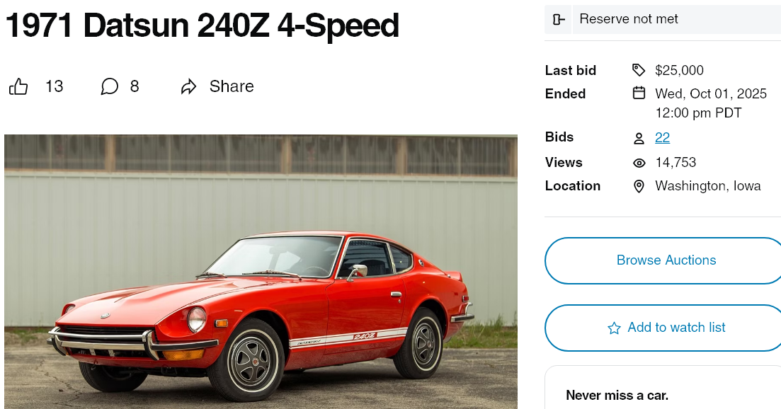781x409 pixels.
Task: Click the comment count 8
Action: point(135,86)
